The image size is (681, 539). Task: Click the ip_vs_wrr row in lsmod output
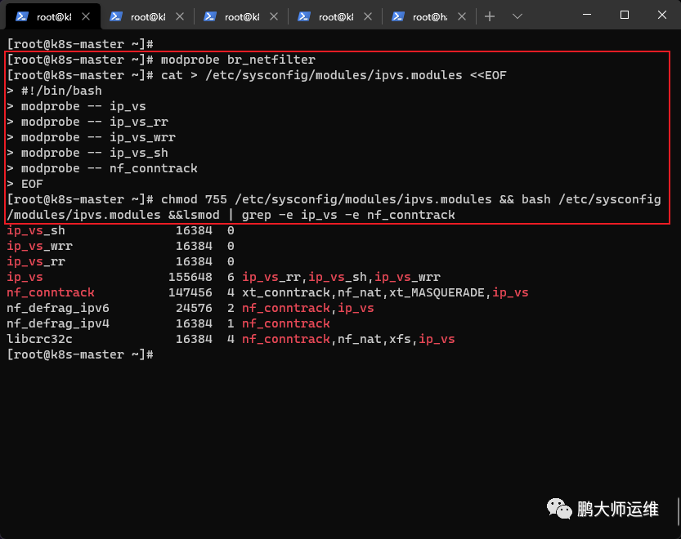click(120, 246)
